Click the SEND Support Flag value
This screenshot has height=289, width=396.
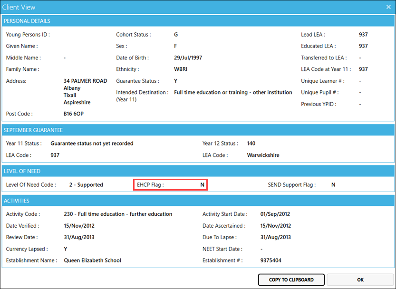coord(333,185)
